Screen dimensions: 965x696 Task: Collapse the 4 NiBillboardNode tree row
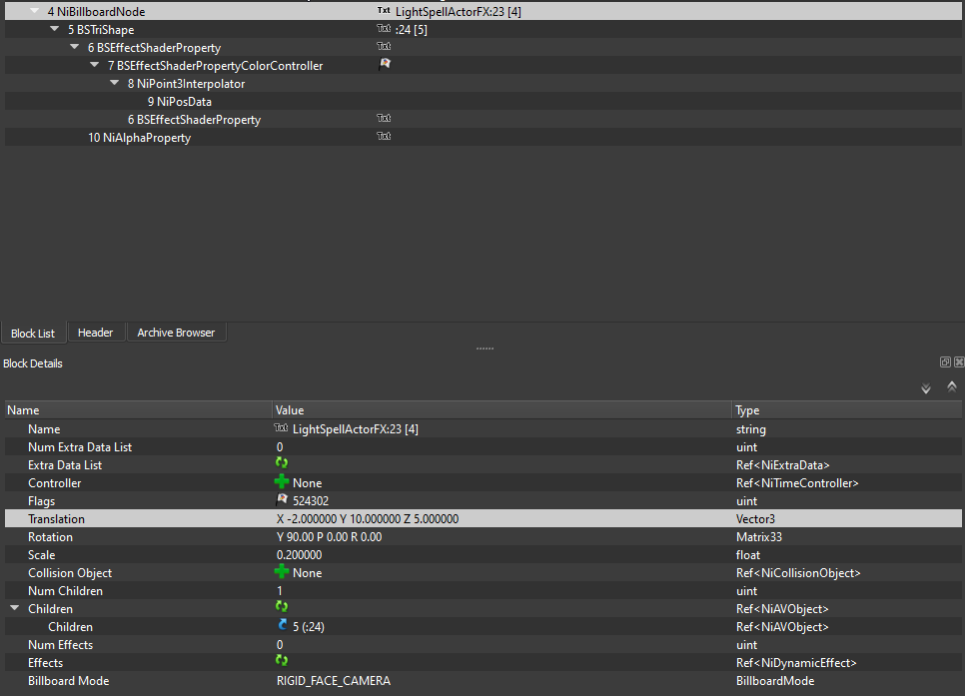pyautogui.click(x=35, y=11)
